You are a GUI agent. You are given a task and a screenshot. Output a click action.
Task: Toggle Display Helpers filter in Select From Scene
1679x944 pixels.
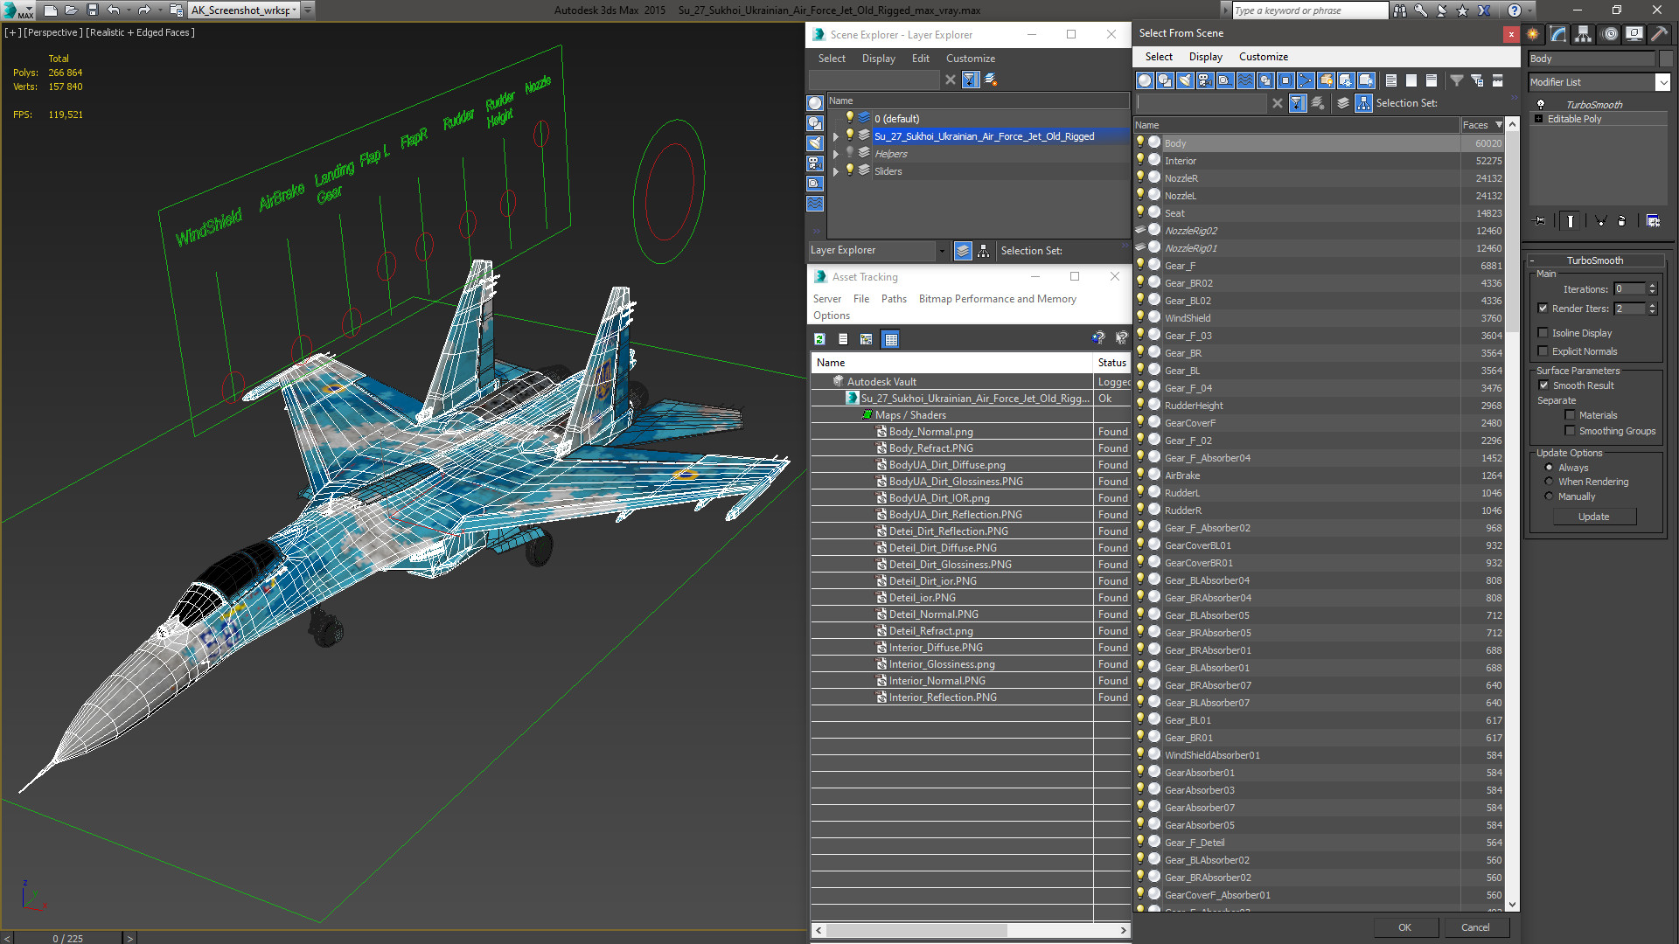[x=1225, y=80]
